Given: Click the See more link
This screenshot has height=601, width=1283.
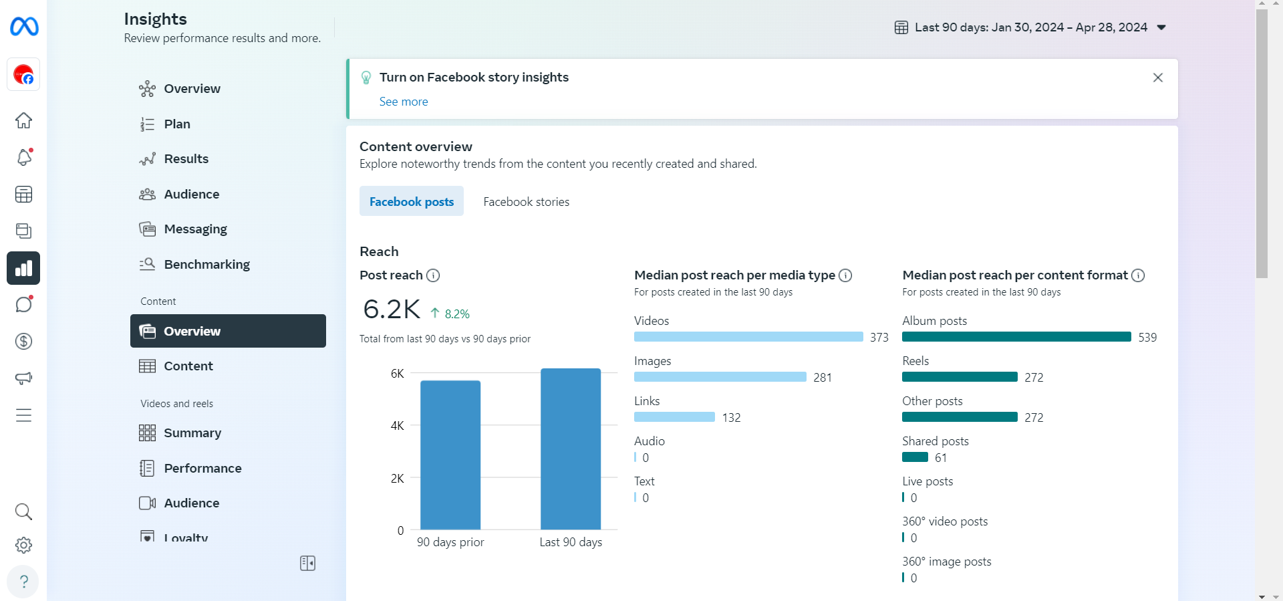Looking at the screenshot, I should point(404,102).
